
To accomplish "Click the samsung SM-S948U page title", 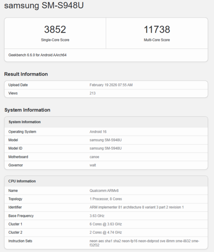I will coord(44,5).
